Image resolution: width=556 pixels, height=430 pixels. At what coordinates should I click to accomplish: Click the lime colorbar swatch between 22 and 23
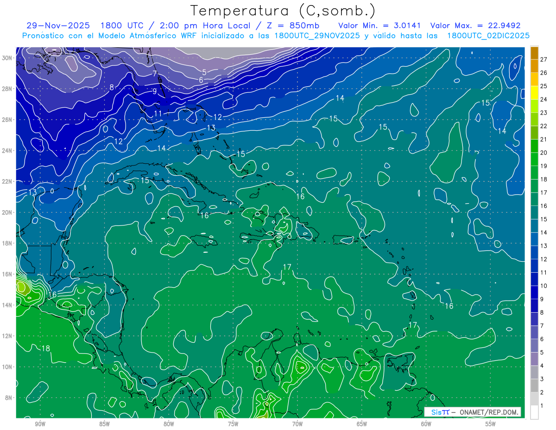click(x=534, y=119)
